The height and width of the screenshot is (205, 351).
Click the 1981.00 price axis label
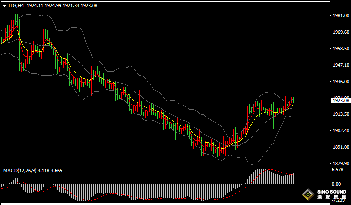click(x=340, y=16)
